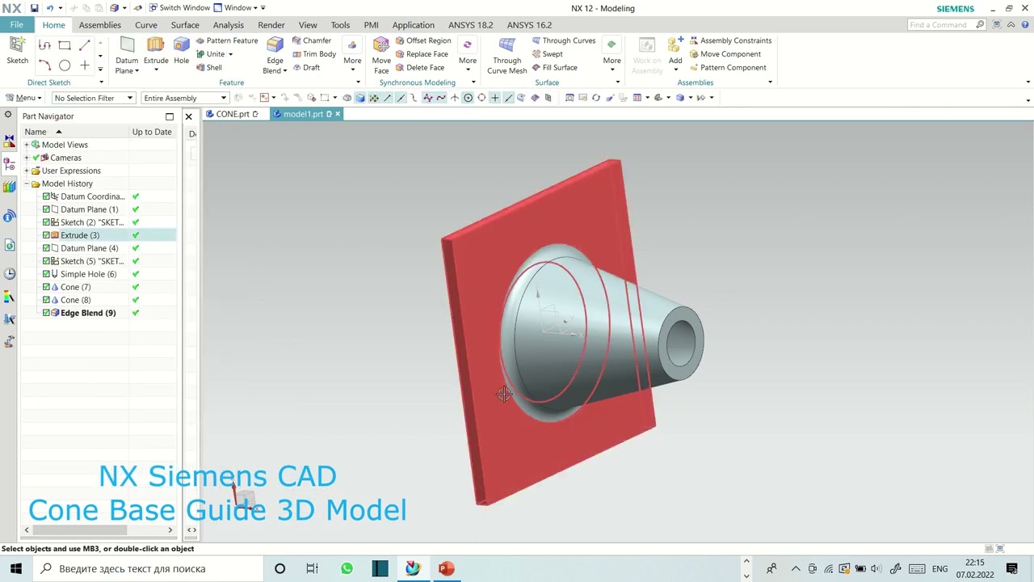Viewport: 1034px width, 582px height.
Task: Click the Fill Surface tool
Action: 554,68
